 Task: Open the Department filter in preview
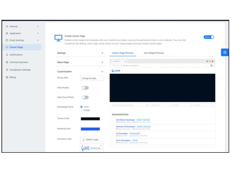pos(160,105)
